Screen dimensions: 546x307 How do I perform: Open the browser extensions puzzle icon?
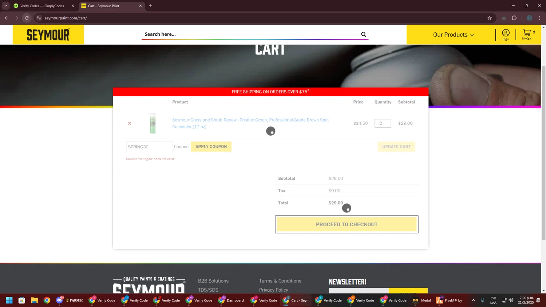[514, 18]
